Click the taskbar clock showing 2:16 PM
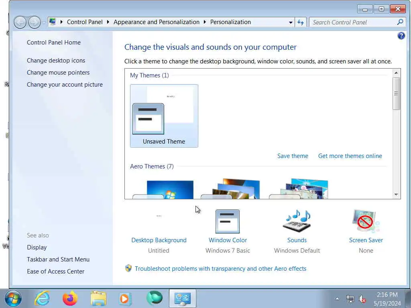411x308 pixels. pos(387,299)
